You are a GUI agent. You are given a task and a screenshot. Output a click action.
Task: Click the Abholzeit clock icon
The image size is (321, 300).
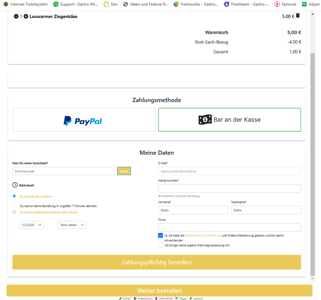click(x=15, y=185)
